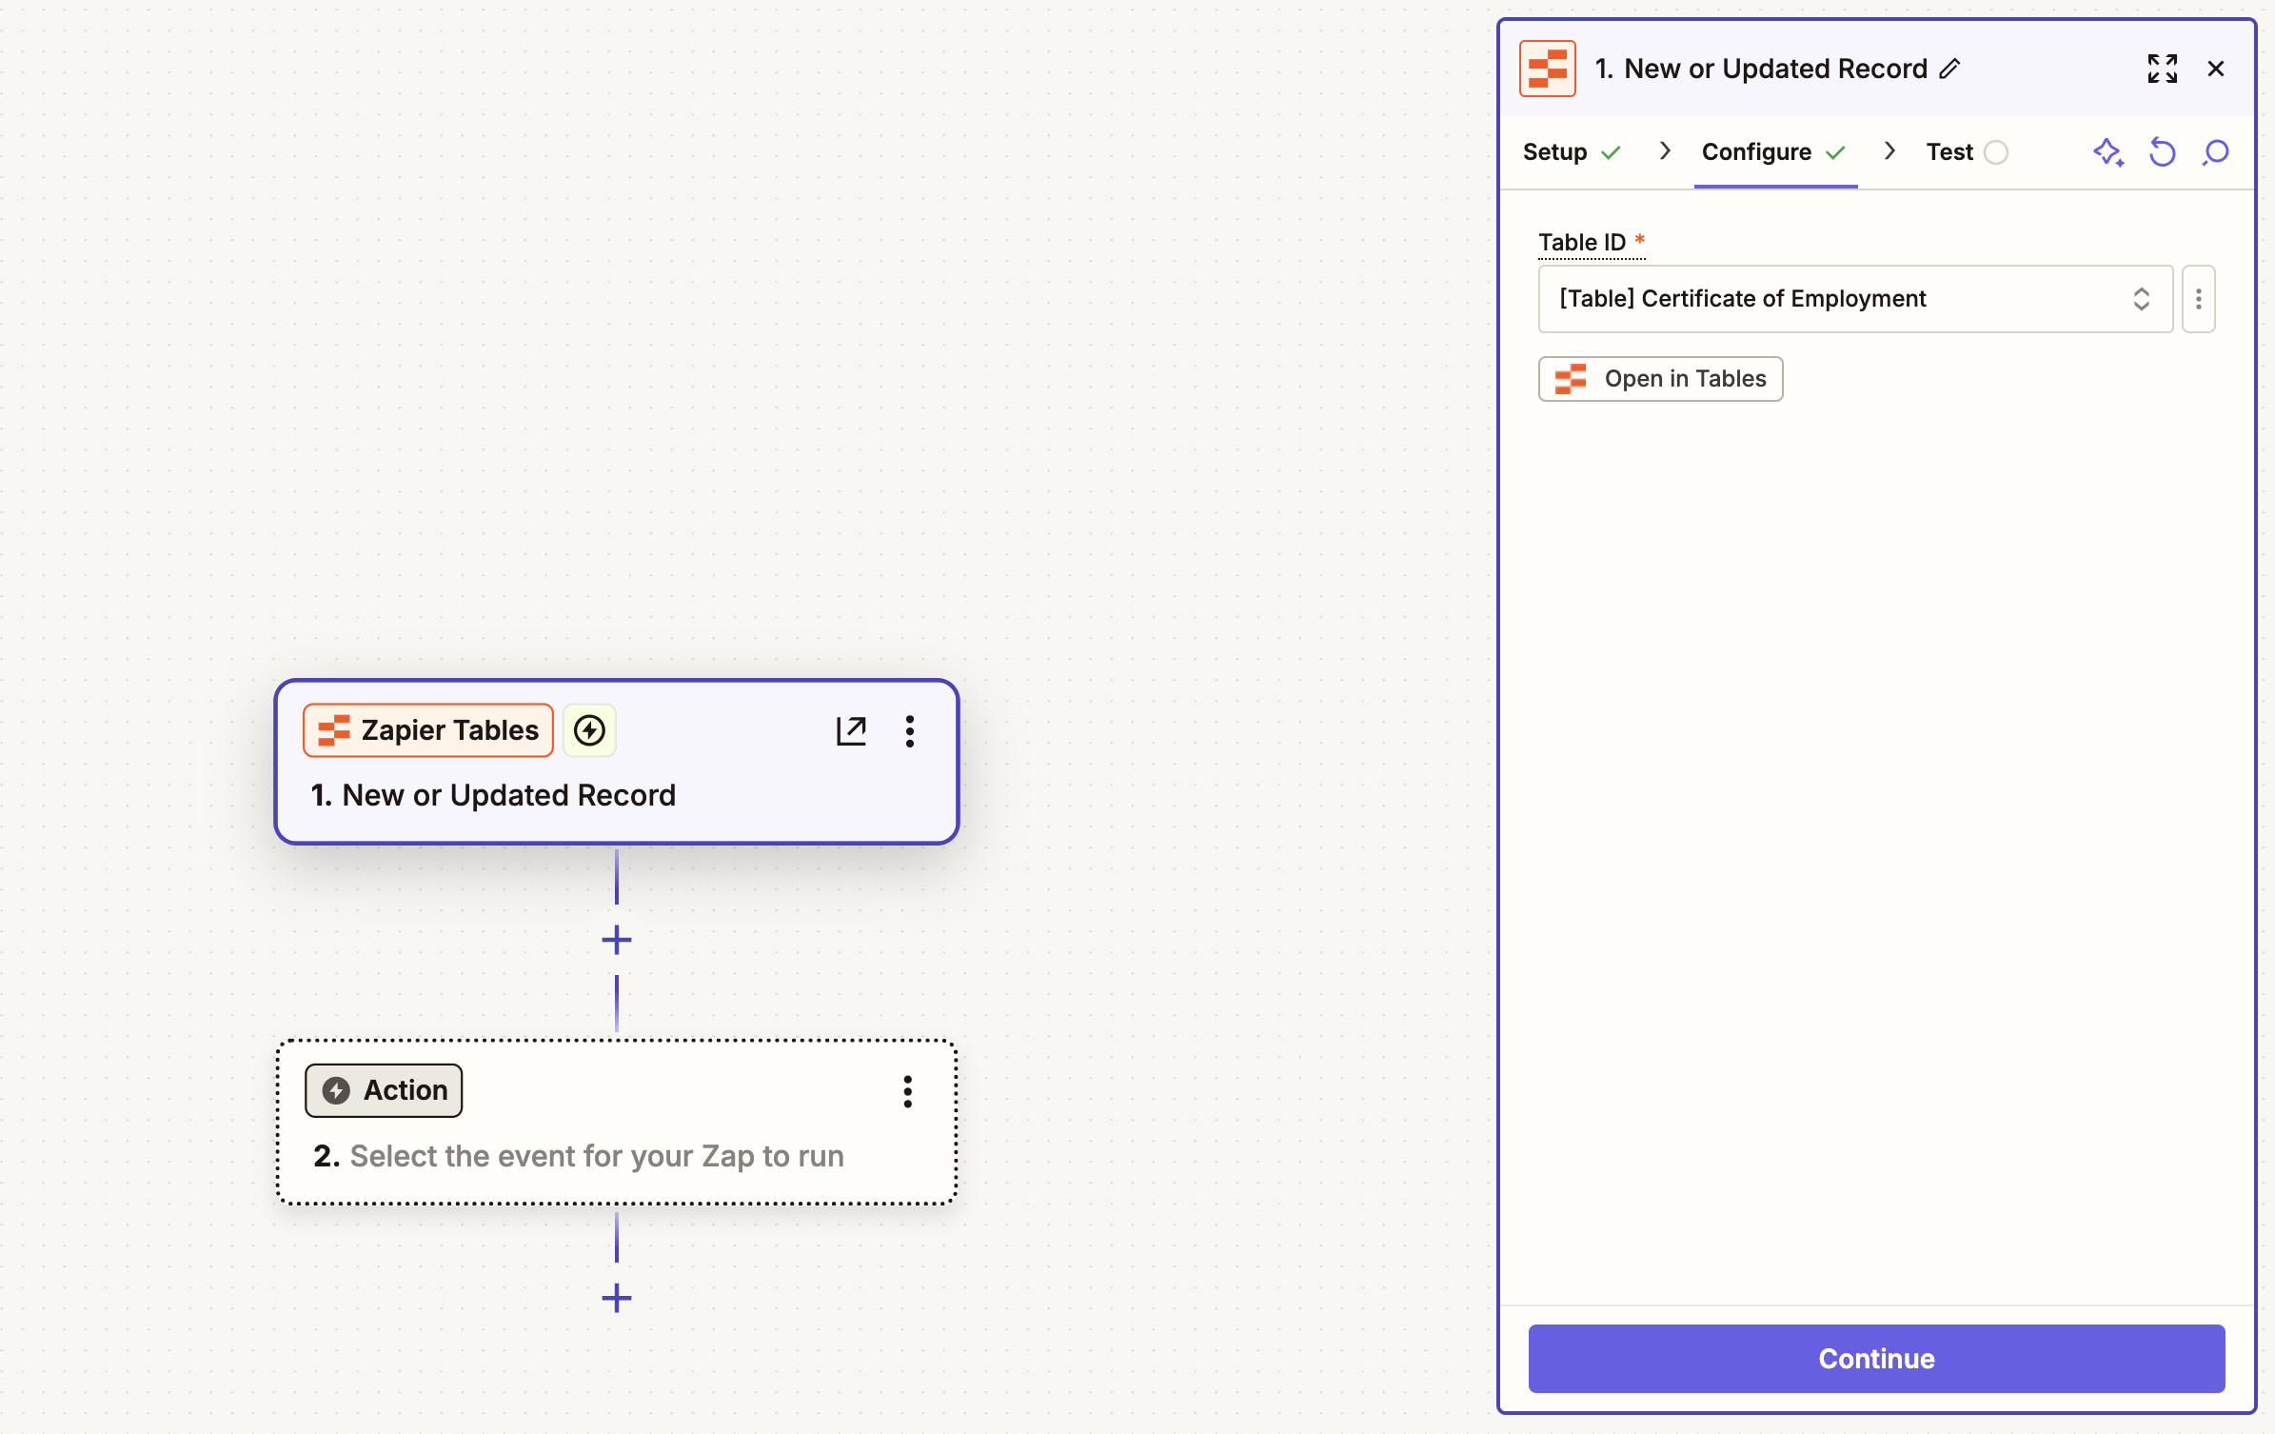The image size is (2275, 1434).
Task: Select the Zapier Tables app badge on trigger step
Action: tap(428, 730)
